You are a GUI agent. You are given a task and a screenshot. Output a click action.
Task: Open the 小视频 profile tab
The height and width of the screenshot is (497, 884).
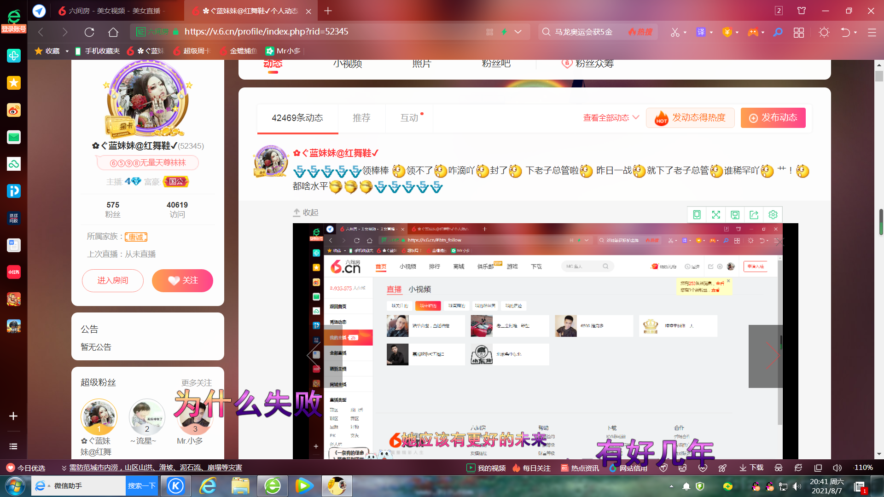point(348,64)
